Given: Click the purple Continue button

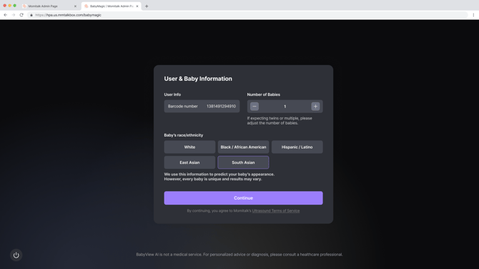Looking at the screenshot, I should click(x=243, y=198).
